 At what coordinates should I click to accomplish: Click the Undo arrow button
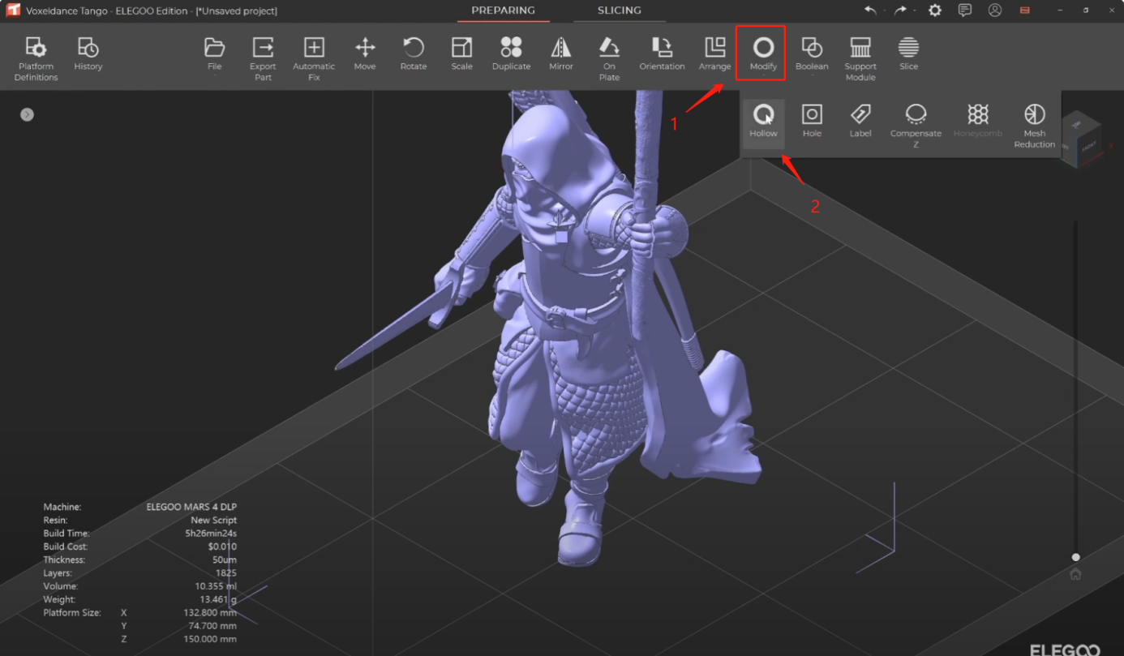point(870,11)
